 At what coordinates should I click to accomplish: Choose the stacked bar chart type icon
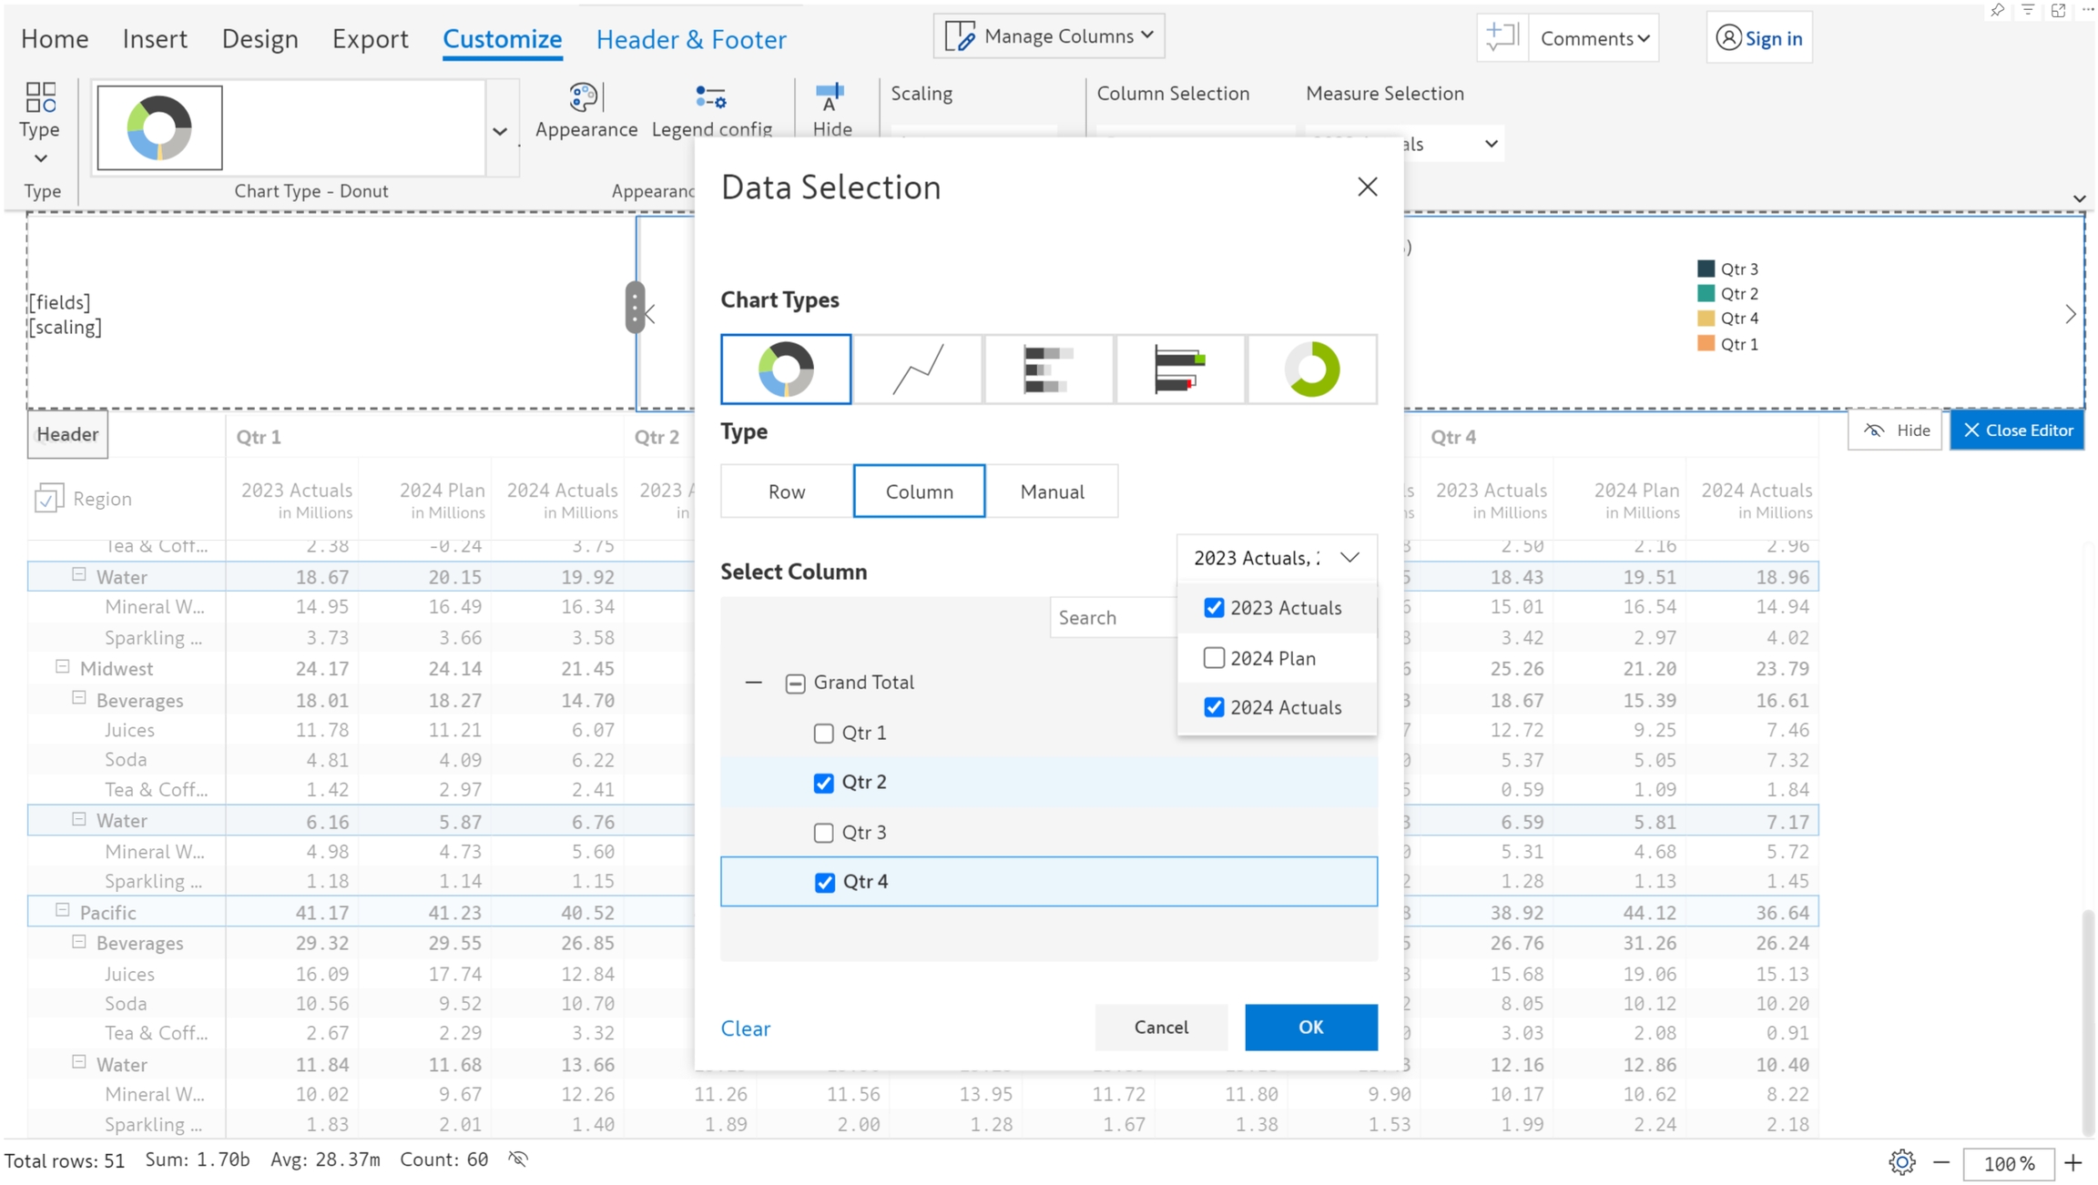(x=1049, y=369)
